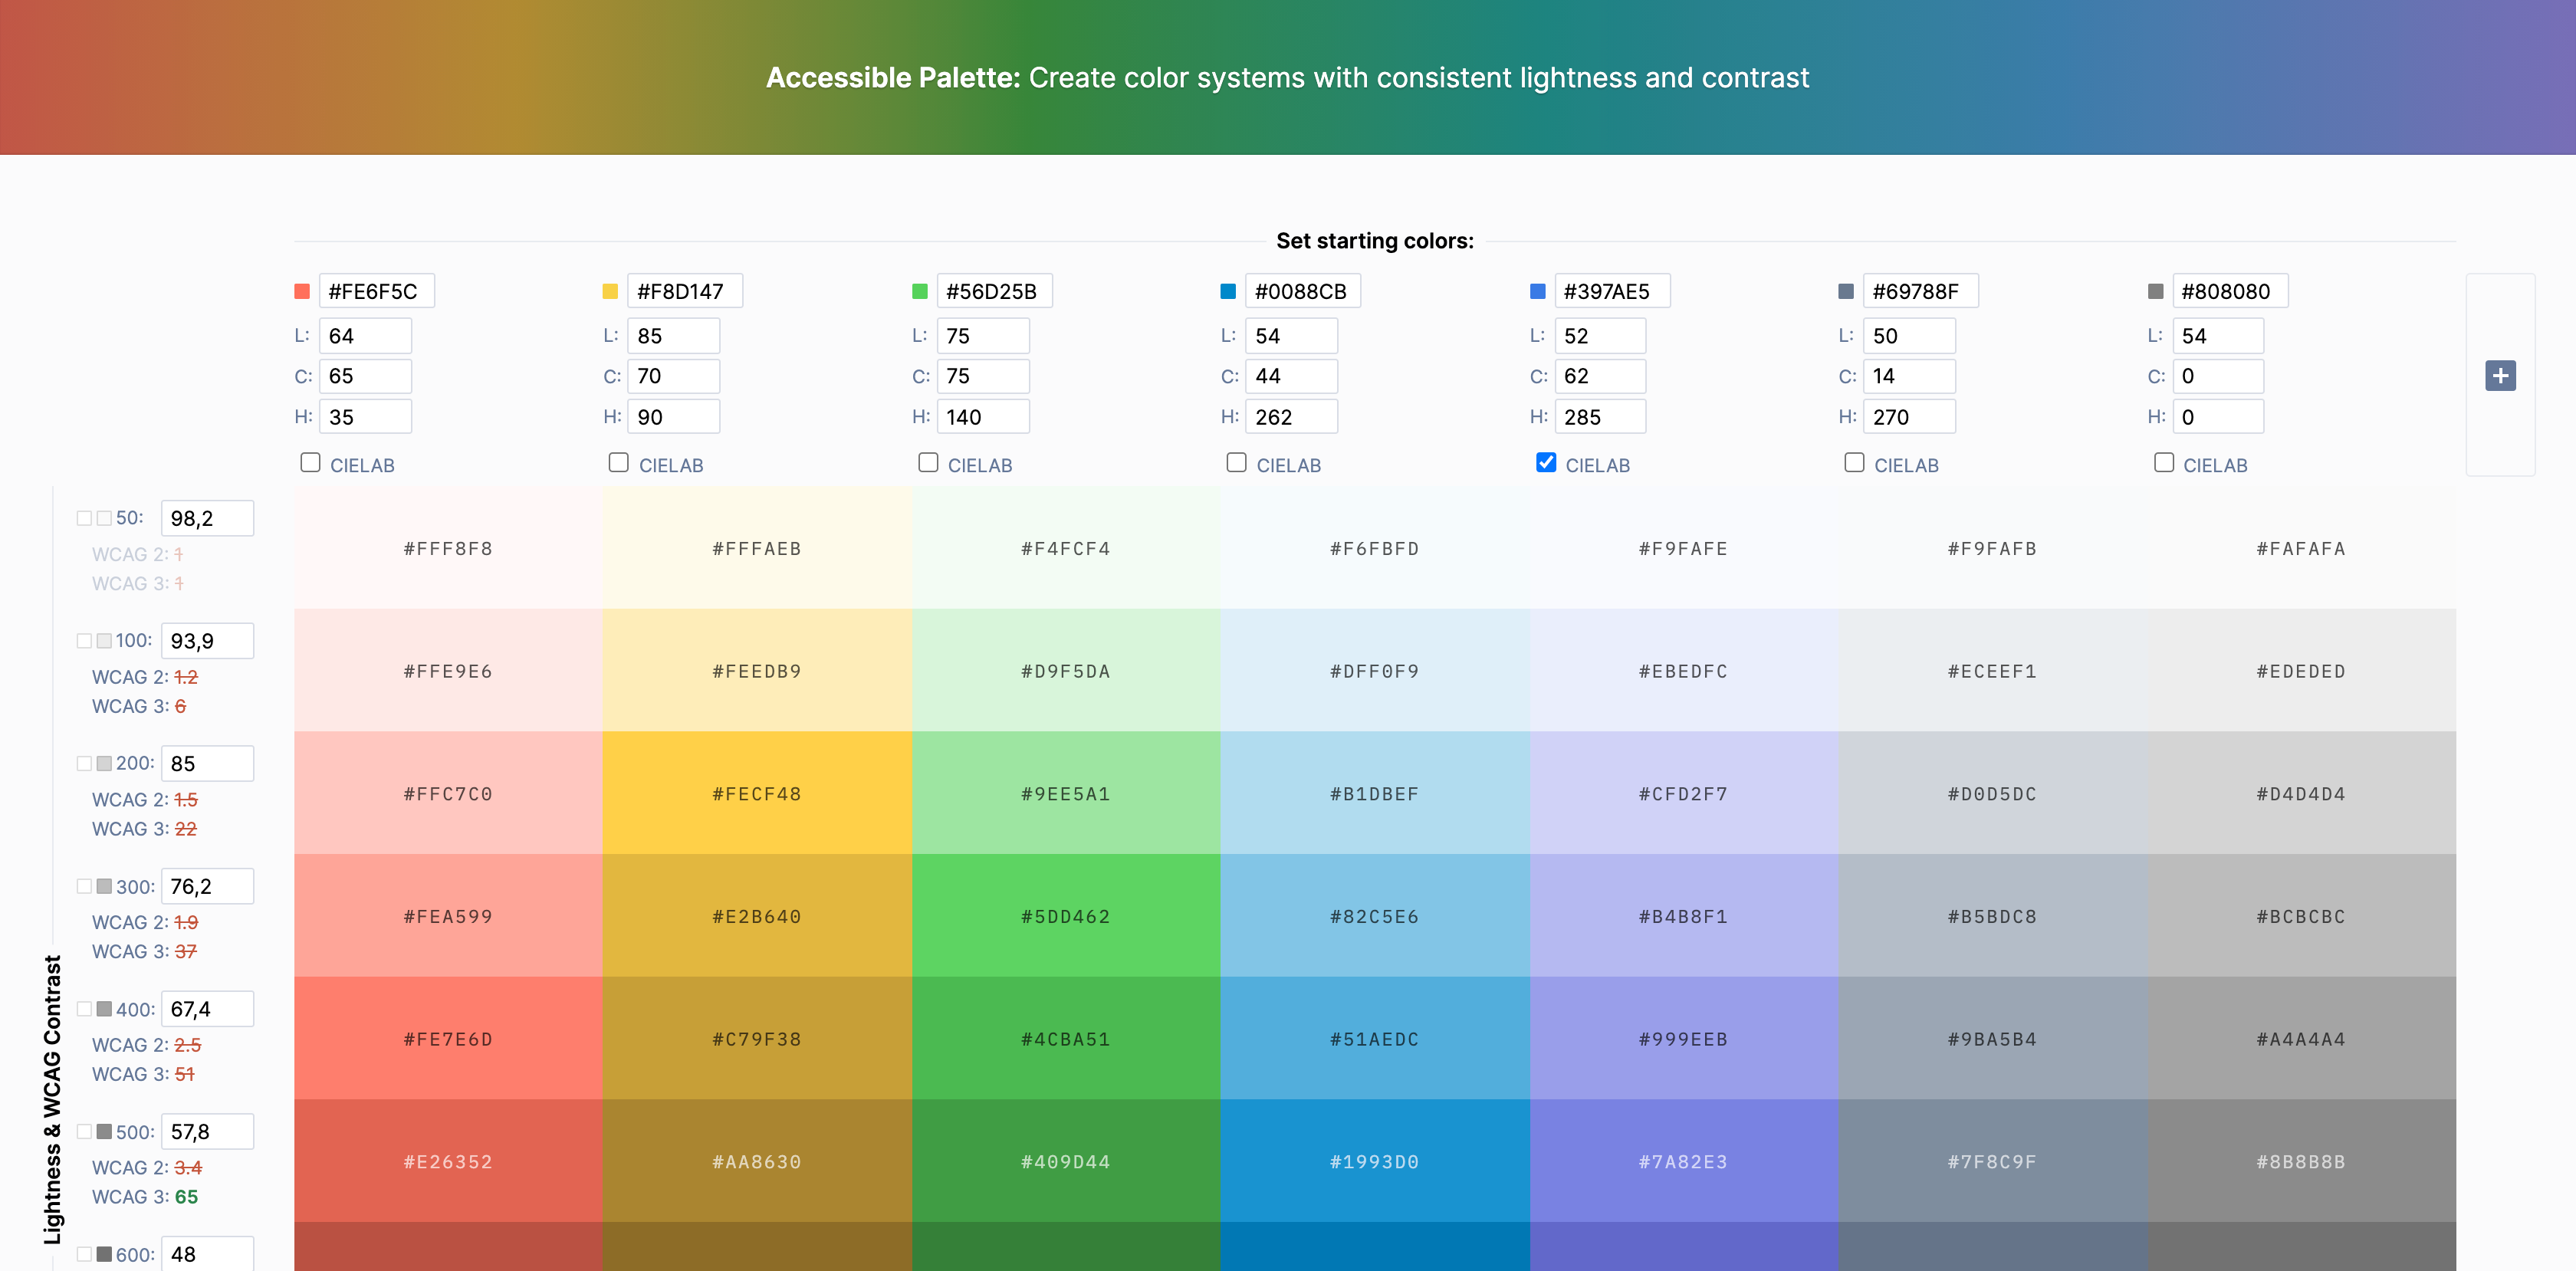Click the gray swatch beside #808080

tap(2155, 292)
